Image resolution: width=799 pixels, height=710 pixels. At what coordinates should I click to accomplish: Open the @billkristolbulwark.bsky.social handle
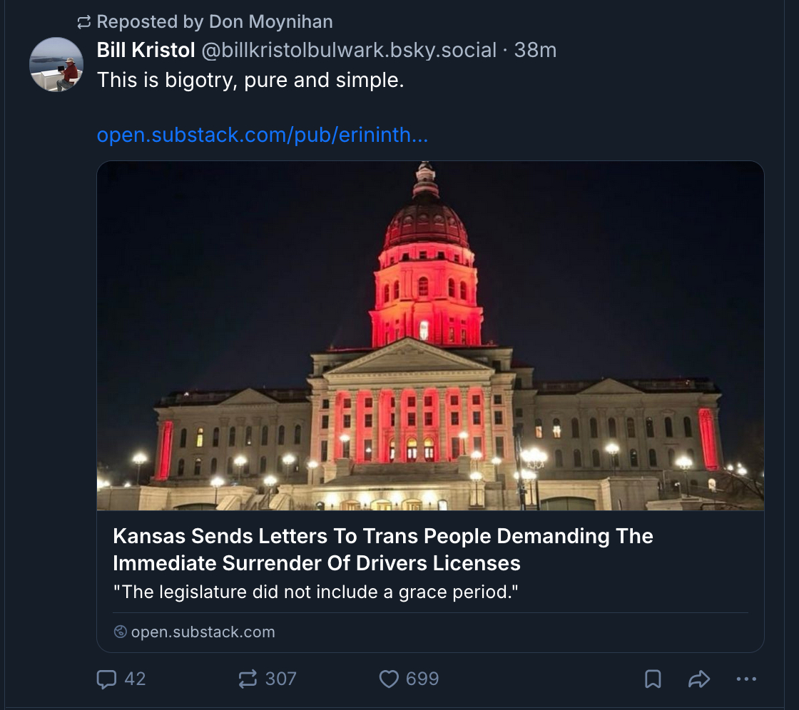coord(349,50)
